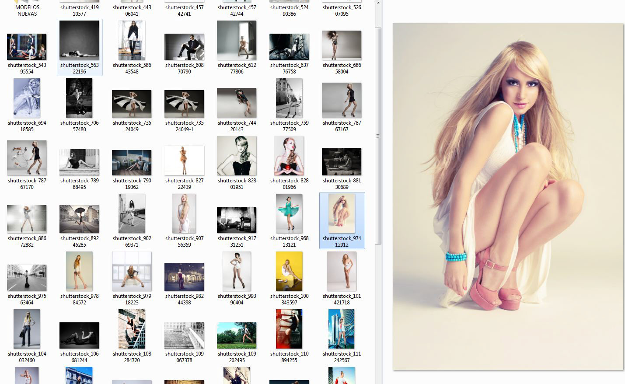Pick the image shutterstock_69418585
625x384 pixels.
(27, 98)
